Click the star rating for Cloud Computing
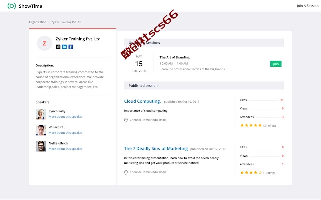The height and width of the screenshot is (200, 321). coord(251,125)
